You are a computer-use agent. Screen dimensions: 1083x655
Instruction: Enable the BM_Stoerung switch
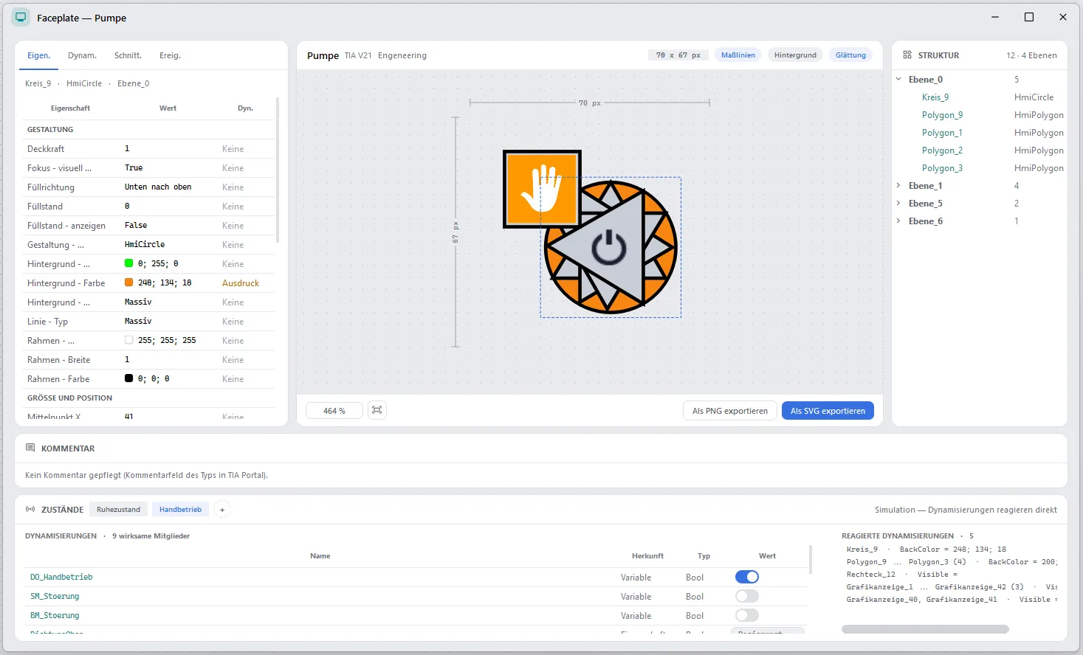(x=747, y=615)
